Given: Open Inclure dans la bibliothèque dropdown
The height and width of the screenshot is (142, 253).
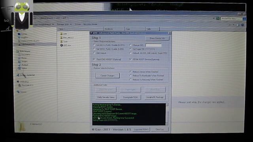Looking at the screenshot, I should point(43,24).
